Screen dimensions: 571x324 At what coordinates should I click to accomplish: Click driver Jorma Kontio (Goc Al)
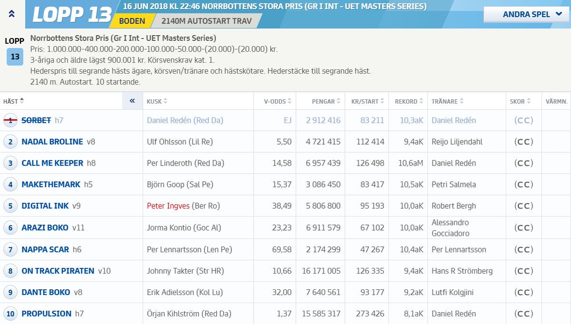(x=184, y=228)
